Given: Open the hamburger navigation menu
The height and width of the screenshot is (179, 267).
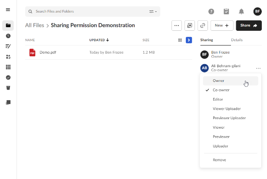Looking at the screenshot, I should pos(8,10).
